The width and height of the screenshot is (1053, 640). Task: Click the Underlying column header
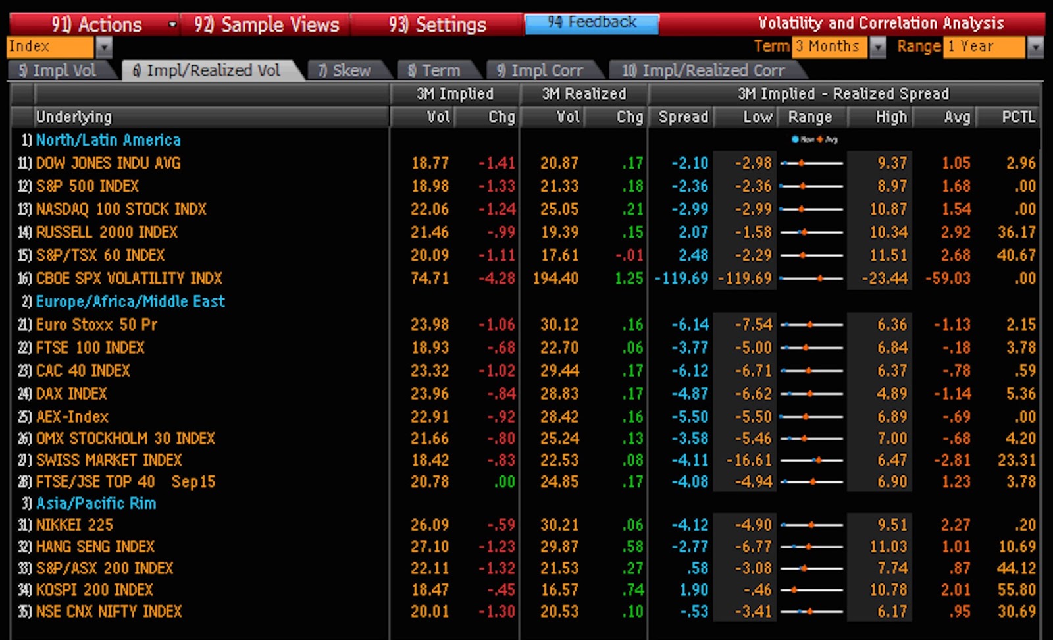pos(211,117)
